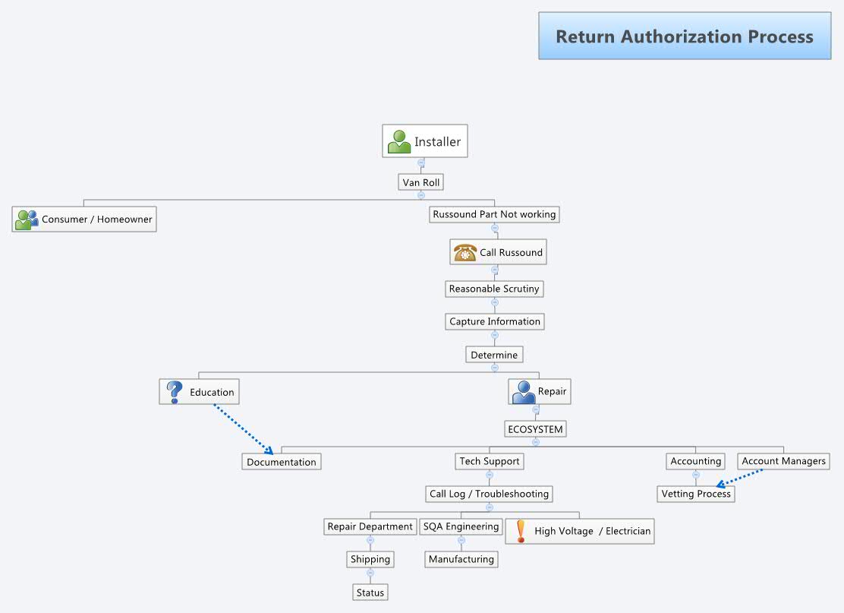Click the Status node below Shipping
Viewport: 844px width, 613px height.
[370, 592]
